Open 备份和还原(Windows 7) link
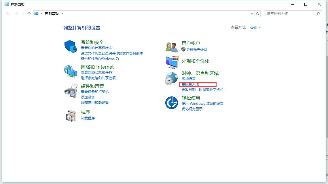This screenshot has width=328, height=184. pyautogui.click(x=100, y=59)
